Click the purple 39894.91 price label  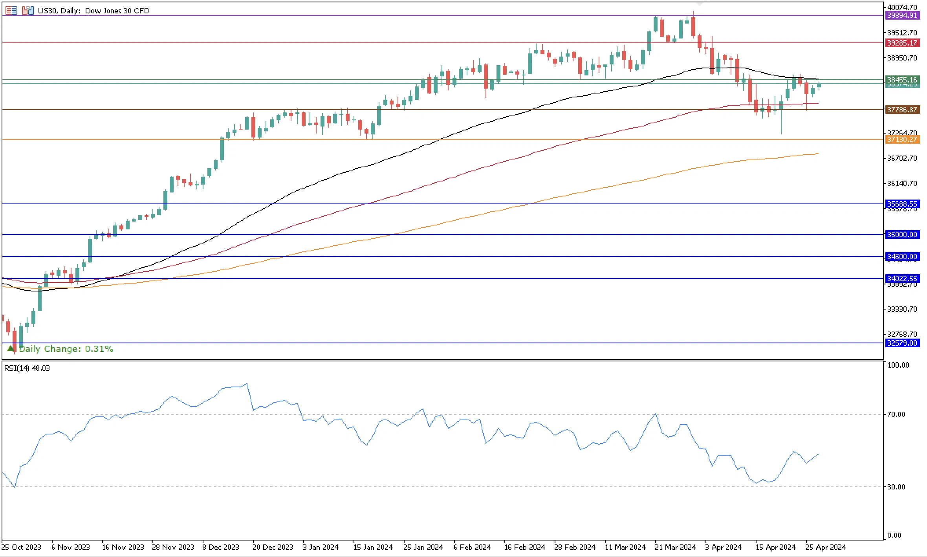click(x=902, y=15)
